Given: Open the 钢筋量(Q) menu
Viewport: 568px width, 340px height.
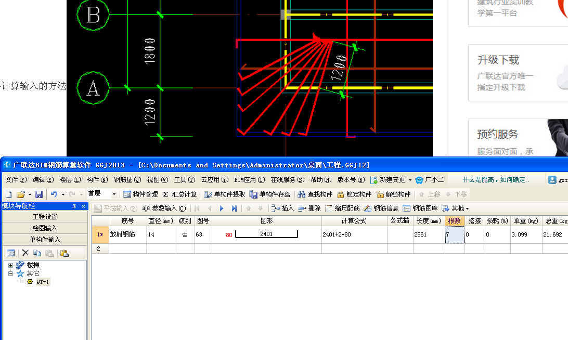Looking at the screenshot, I should [x=127, y=179].
